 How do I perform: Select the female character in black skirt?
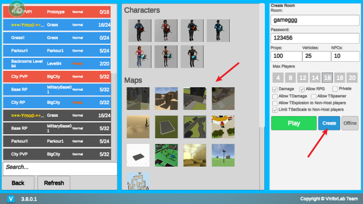click(x=166, y=57)
